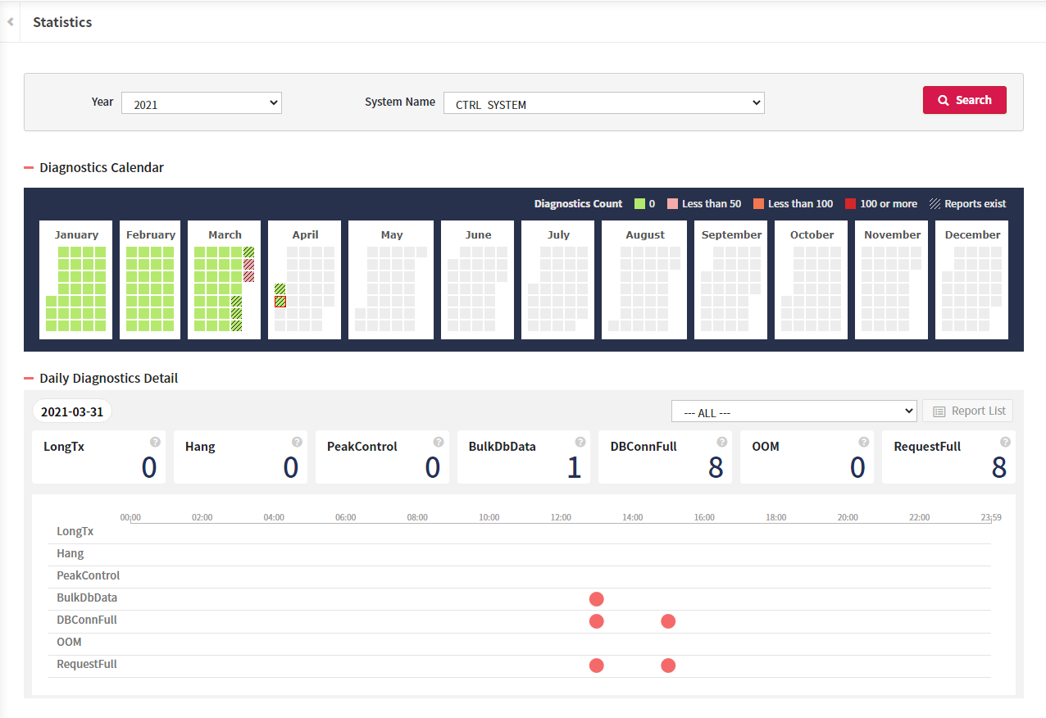Open the Year dropdown
The height and width of the screenshot is (718, 1046).
point(201,103)
